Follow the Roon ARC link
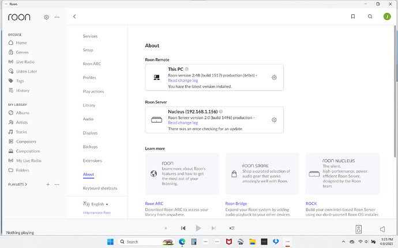The height and width of the screenshot is (248, 398). click(x=154, y=204)
